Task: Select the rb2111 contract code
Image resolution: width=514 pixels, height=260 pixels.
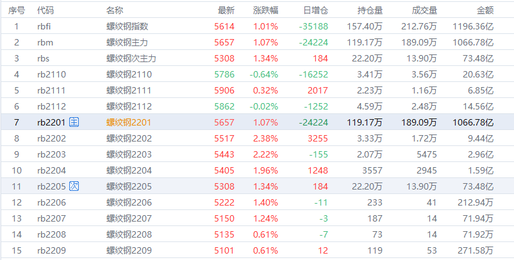Action: pos(51,90)
